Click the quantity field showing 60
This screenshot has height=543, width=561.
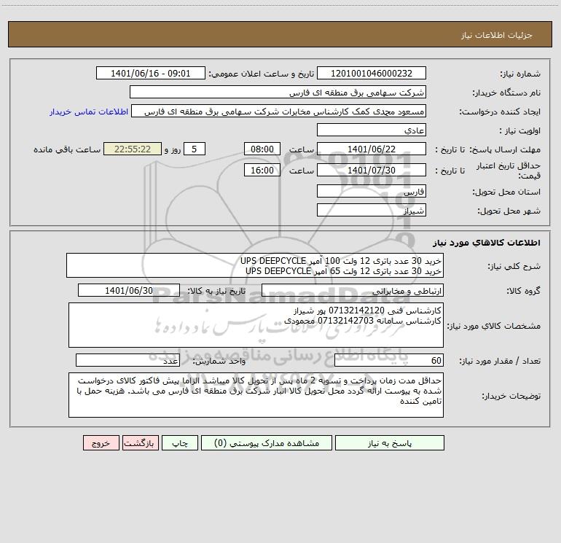coord(389,360)
